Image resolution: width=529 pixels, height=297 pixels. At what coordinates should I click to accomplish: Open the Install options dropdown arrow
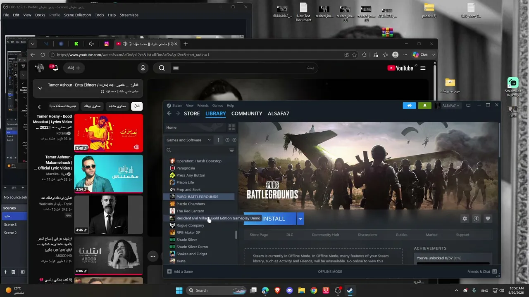300,219
